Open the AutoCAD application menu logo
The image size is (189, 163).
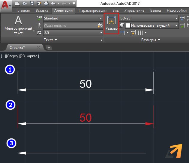pos(6,5)
